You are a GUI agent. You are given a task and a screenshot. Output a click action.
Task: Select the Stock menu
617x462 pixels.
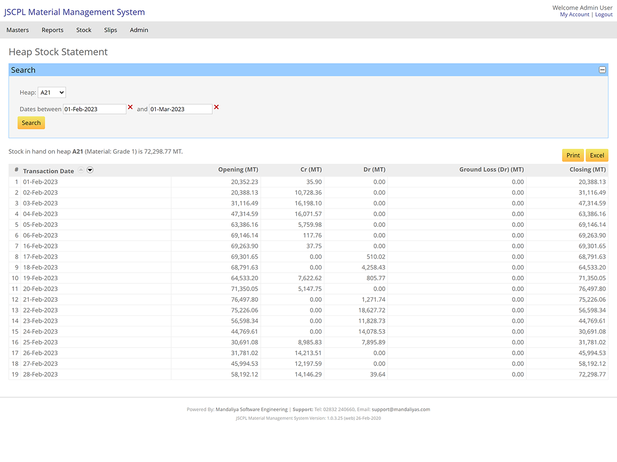(83, 30)
